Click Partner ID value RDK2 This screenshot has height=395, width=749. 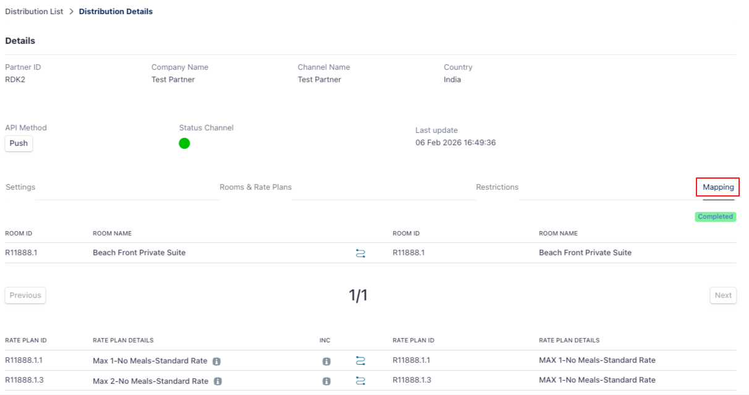pos(15,80)
